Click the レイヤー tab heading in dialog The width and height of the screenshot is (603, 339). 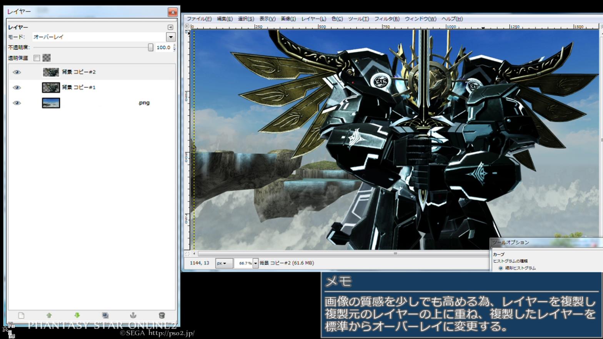(18, 27)
